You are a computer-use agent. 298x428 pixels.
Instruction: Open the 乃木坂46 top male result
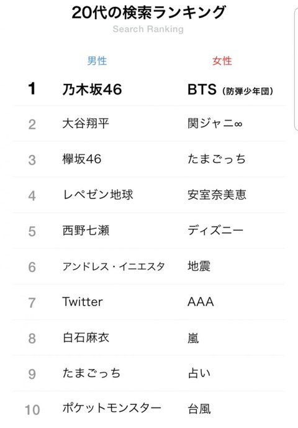point(92,89)
